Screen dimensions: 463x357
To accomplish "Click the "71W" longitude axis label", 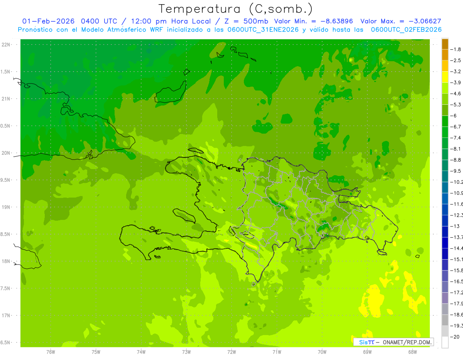I will pyautogui.click(x=277, y=352).
